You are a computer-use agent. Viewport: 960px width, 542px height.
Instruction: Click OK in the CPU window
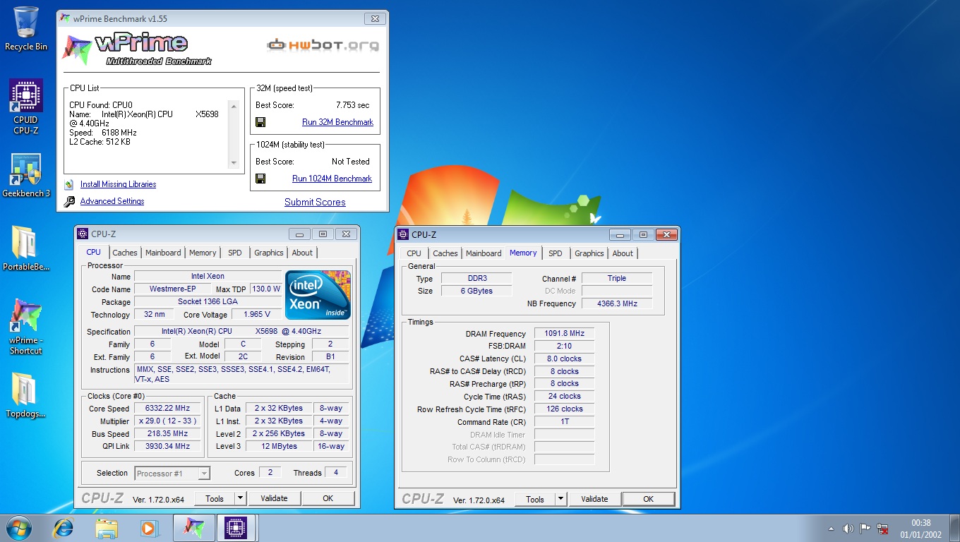pos(328,498)
